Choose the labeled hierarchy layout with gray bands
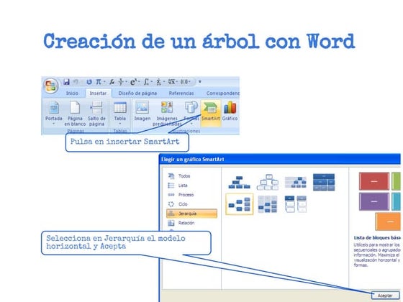This screenshot has width=403, height=302. point(296,183)
